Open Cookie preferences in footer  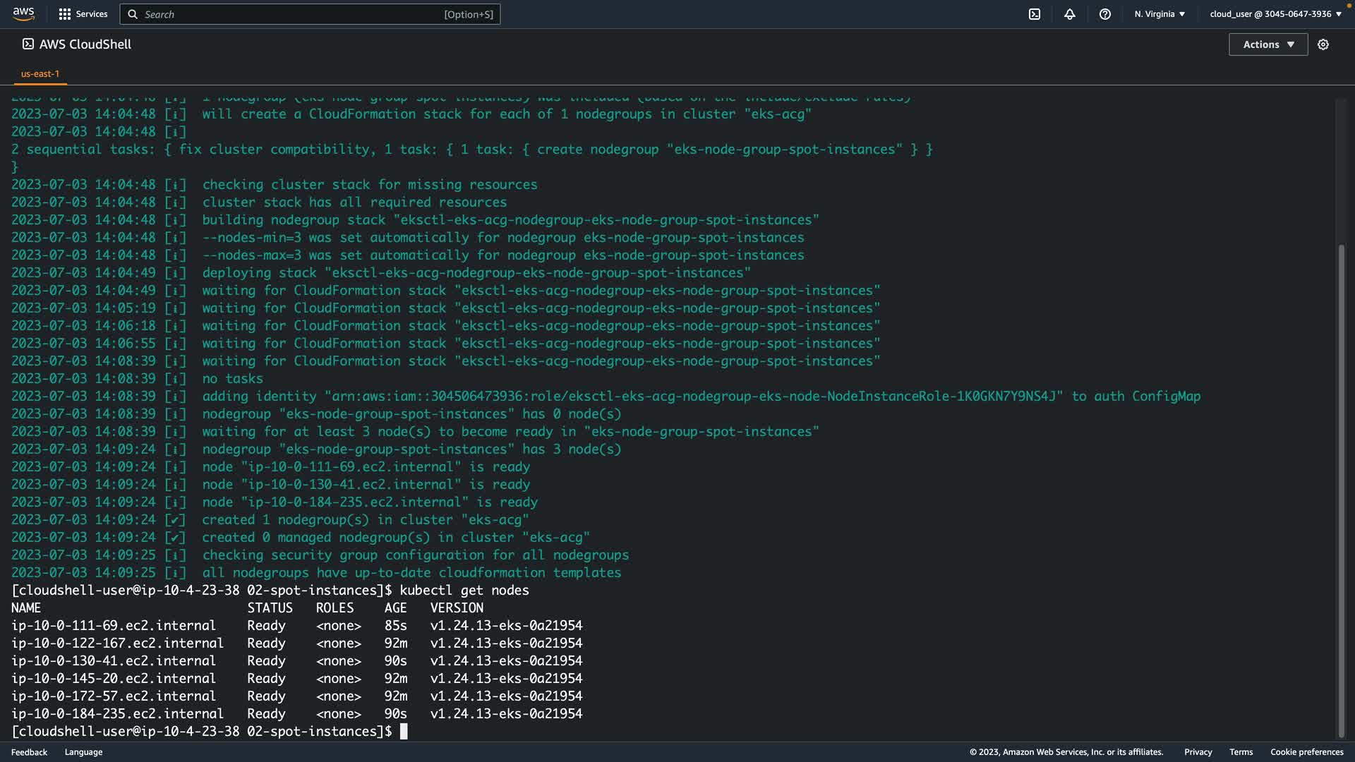[1306, 752]
